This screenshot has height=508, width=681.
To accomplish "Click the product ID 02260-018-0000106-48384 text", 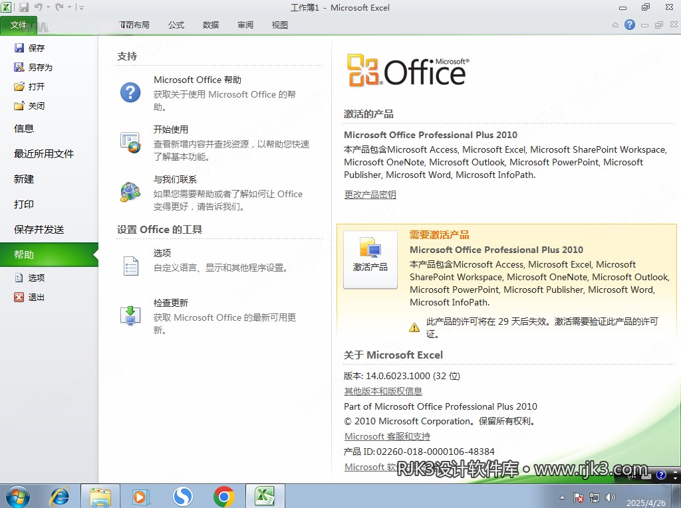I will [435, 452].
